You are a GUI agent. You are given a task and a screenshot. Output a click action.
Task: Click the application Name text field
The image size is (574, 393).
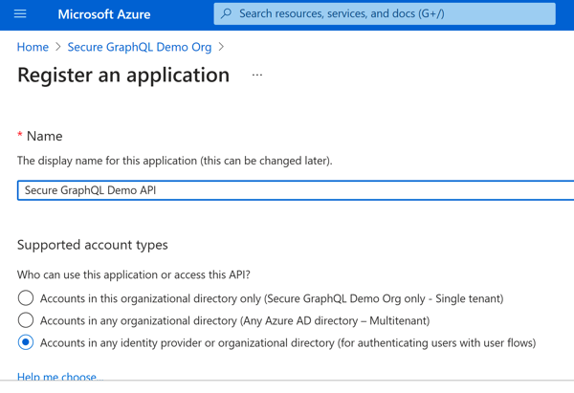[296, 190]
